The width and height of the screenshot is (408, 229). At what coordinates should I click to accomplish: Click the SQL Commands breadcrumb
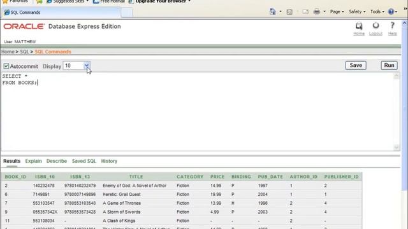pos(53,52)
